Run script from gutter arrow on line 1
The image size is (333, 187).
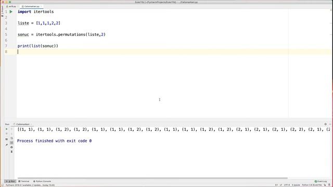pyautogui.click(x=11, y=11)
